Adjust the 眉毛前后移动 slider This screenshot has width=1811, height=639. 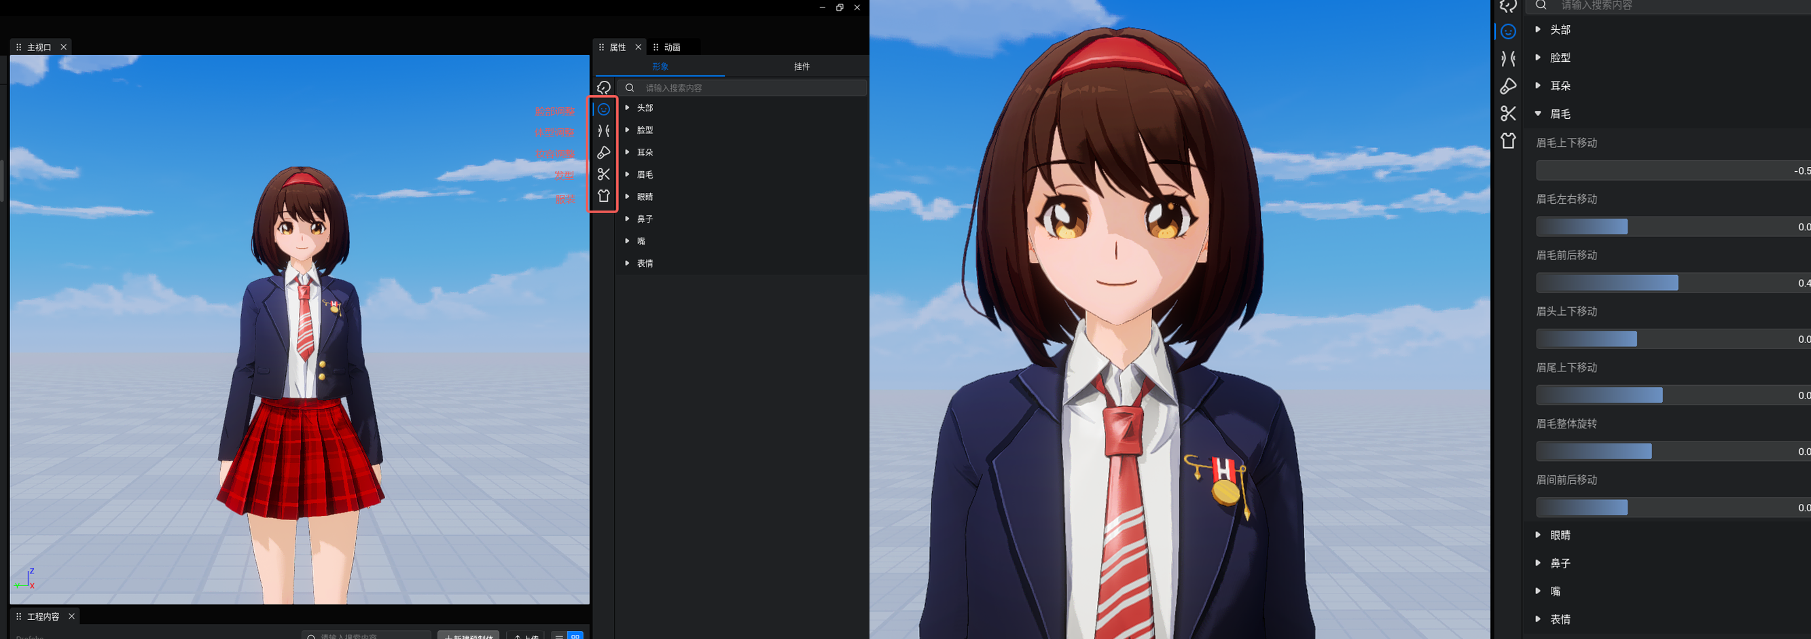[x=1673, y=282]
